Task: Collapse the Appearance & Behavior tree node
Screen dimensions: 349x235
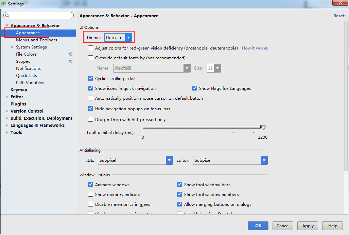Action: pyautogui.click(x=7, y=26)
